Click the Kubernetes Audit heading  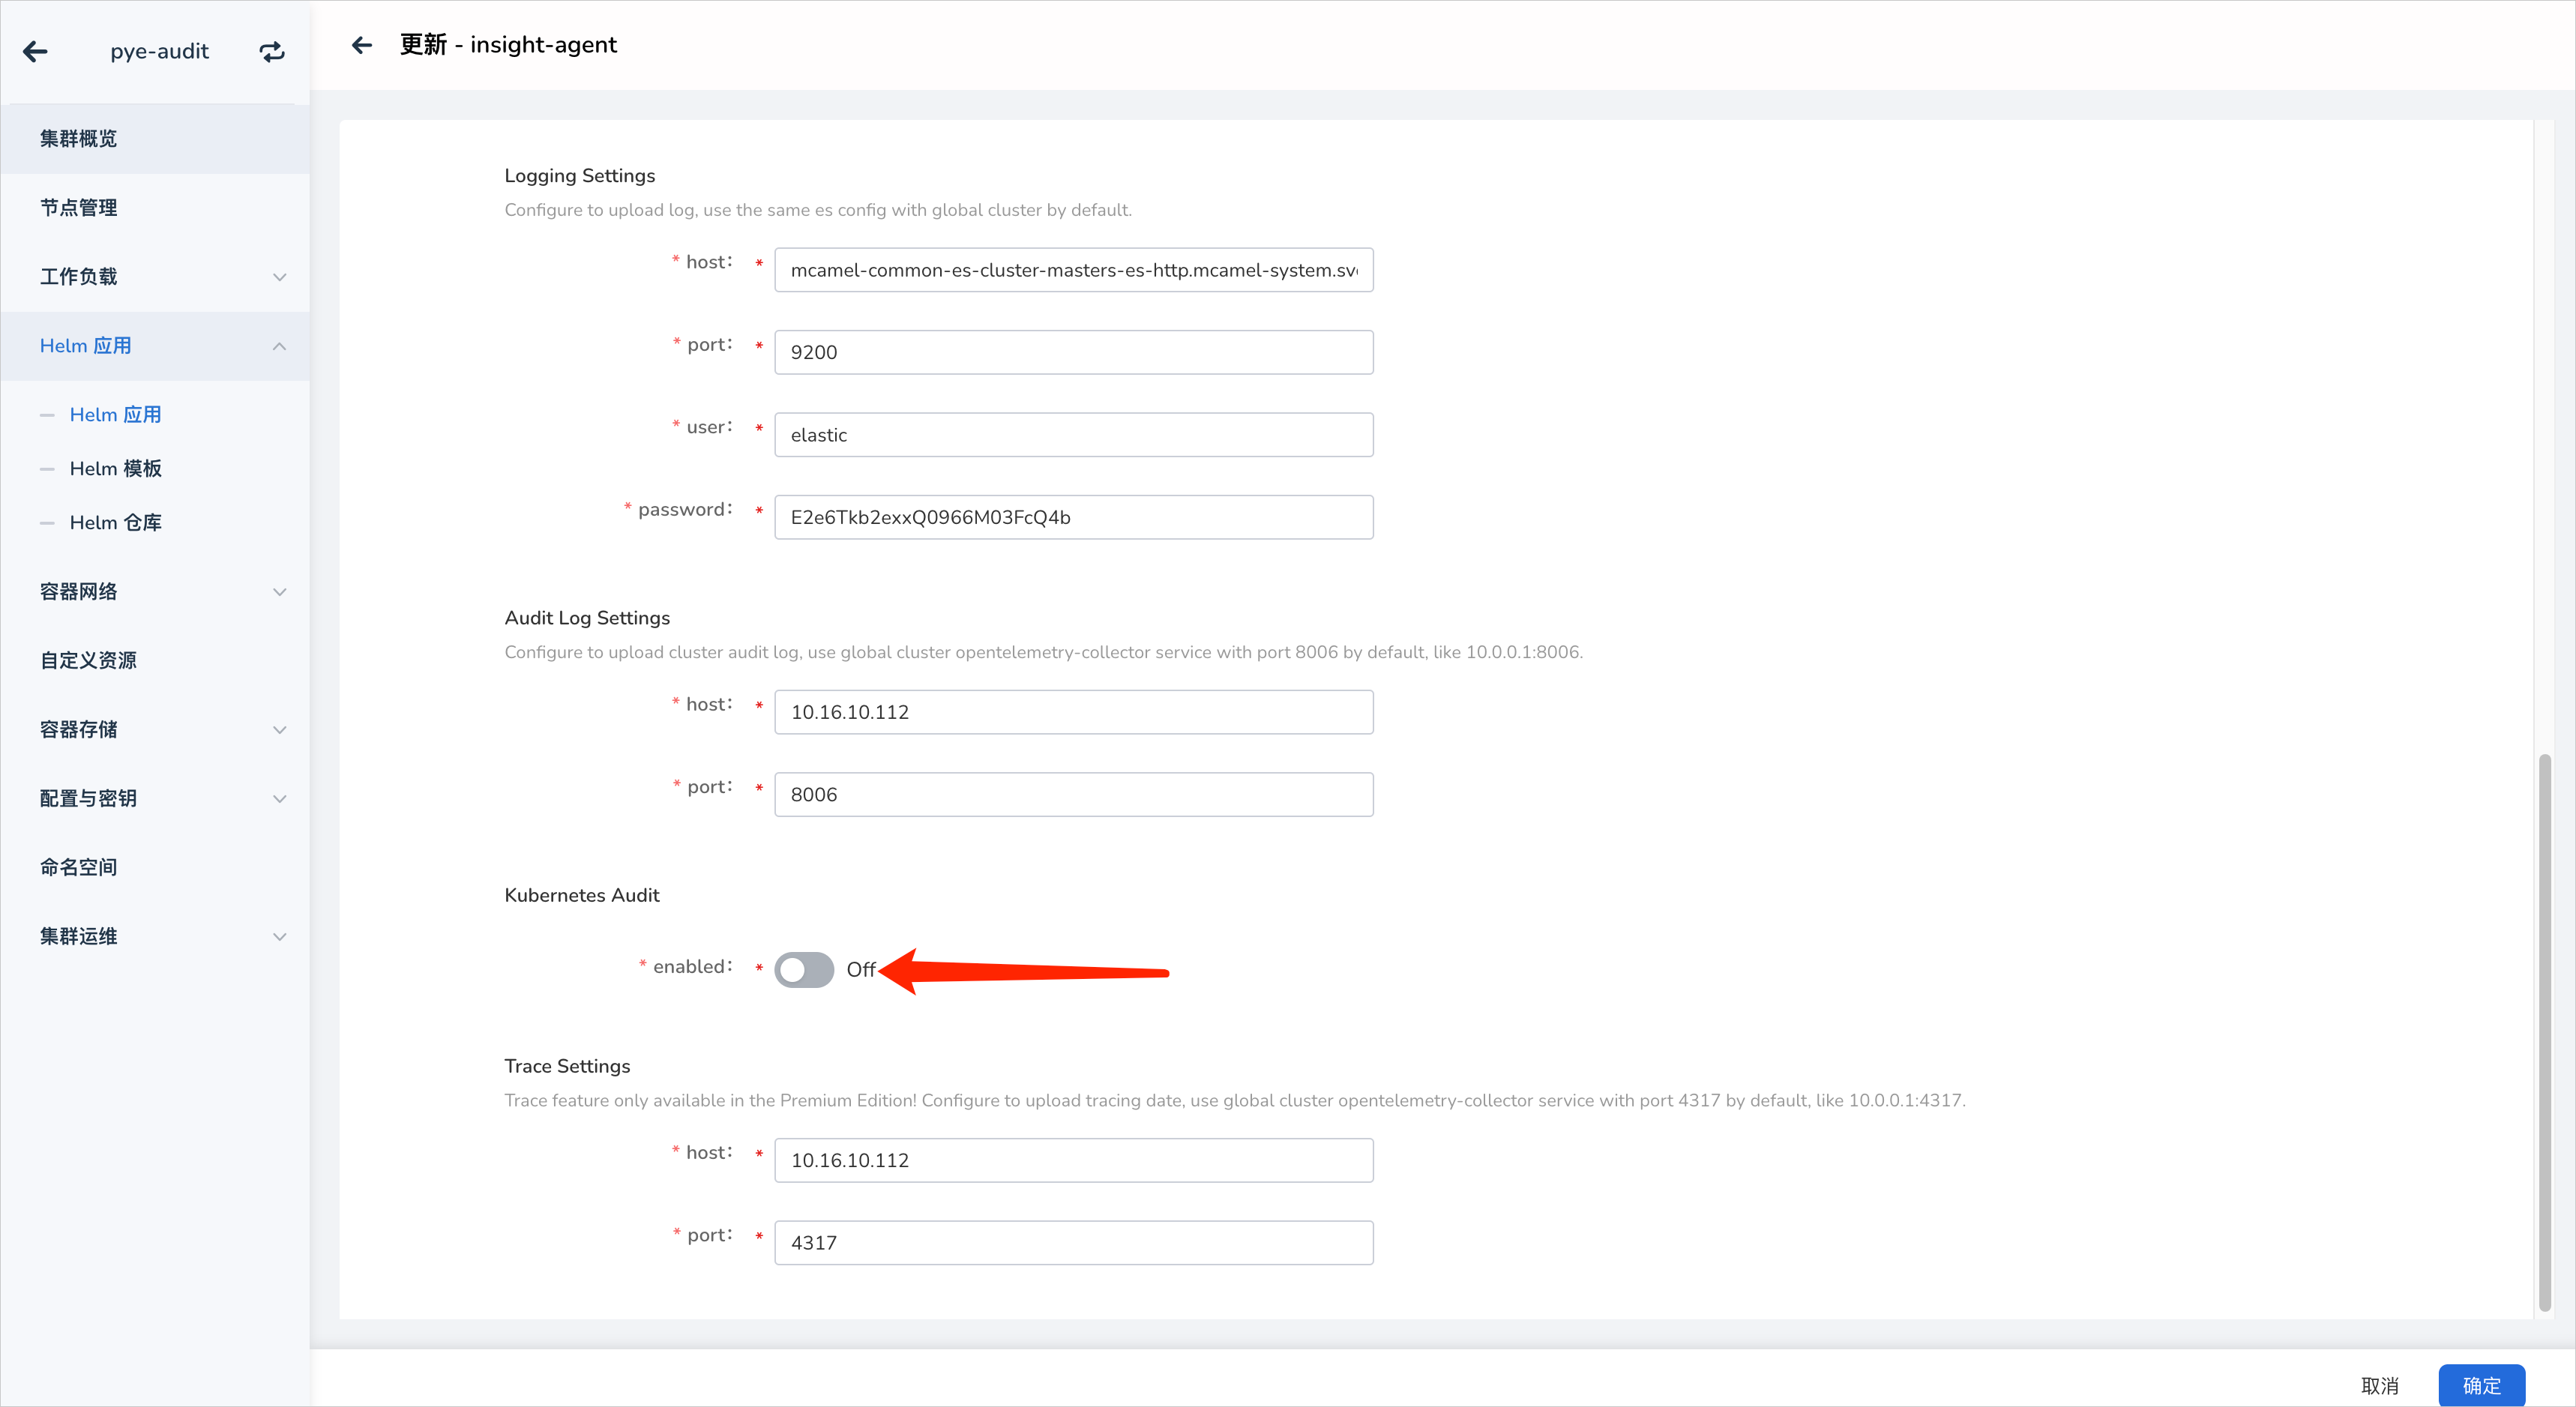pos(582,895)
